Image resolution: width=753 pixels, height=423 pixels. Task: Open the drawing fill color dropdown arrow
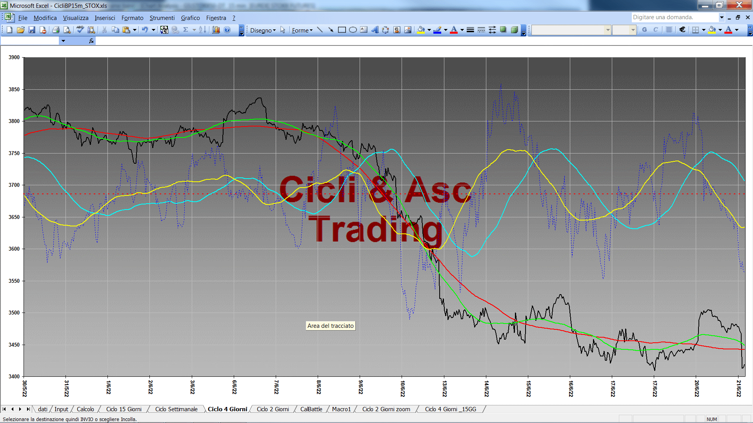coord(429,30)
